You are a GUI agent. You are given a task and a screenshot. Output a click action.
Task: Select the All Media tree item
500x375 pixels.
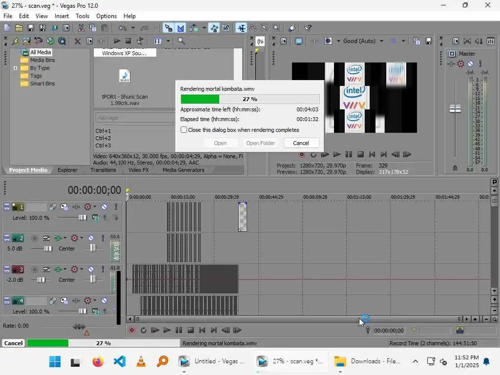[x=40, y=52]
